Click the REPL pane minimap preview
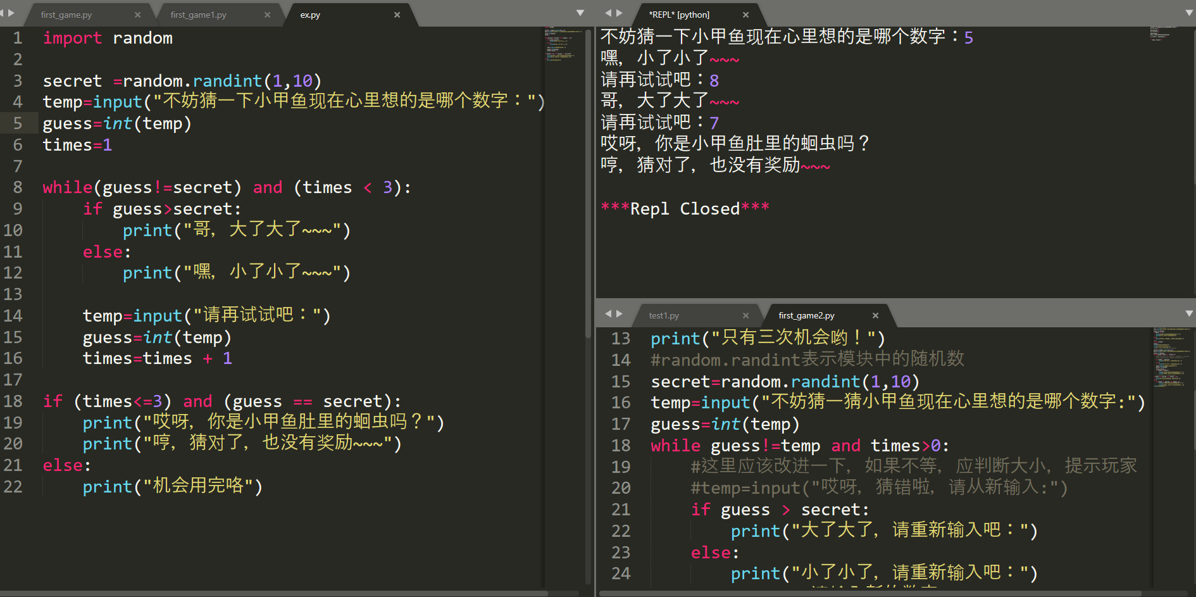 (1164, 33)
